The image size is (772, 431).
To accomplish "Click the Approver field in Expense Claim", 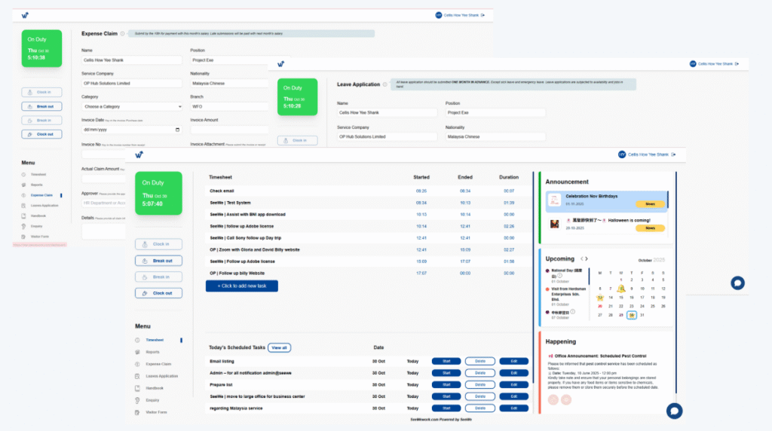I will [x=104, y=202].
